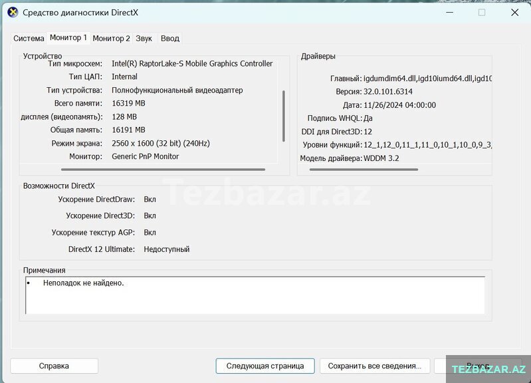Click the WDDM 3.2 driver model value

(381, 158)
